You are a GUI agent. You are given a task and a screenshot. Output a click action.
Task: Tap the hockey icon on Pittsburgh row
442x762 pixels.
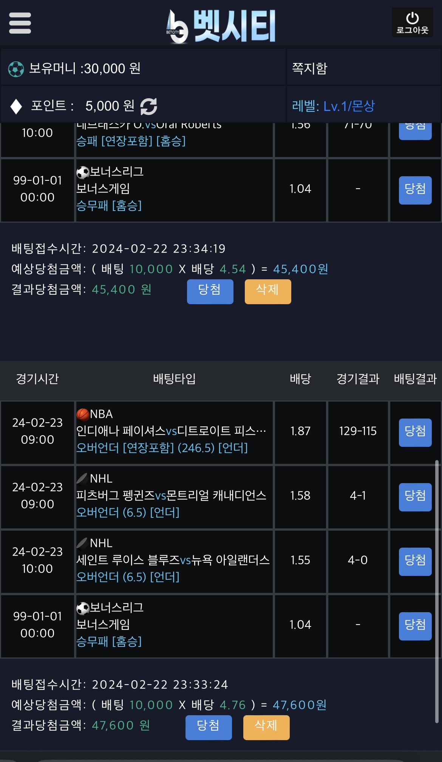pos(82,479)
